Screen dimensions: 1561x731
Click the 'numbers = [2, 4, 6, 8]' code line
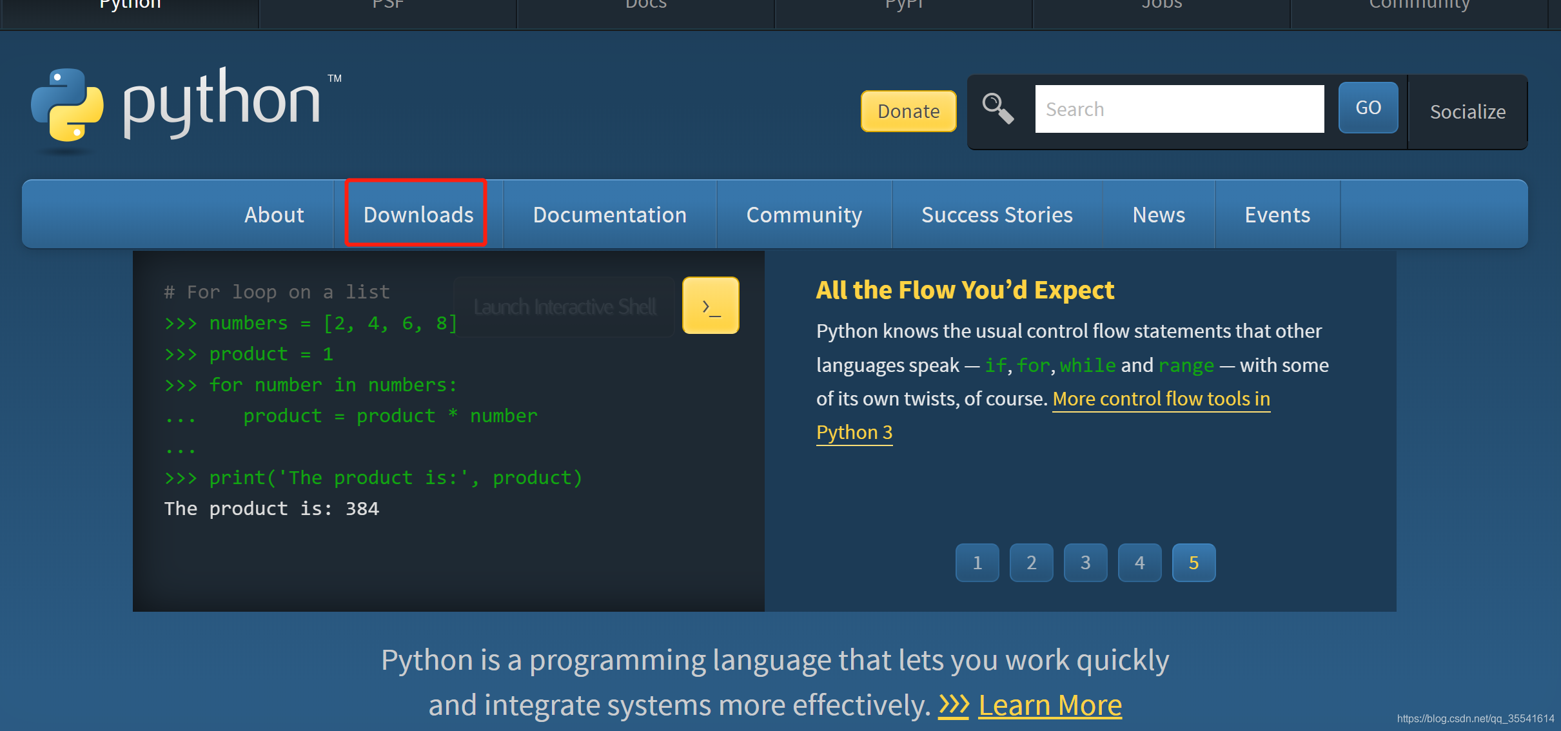click(x=311, y=323)
